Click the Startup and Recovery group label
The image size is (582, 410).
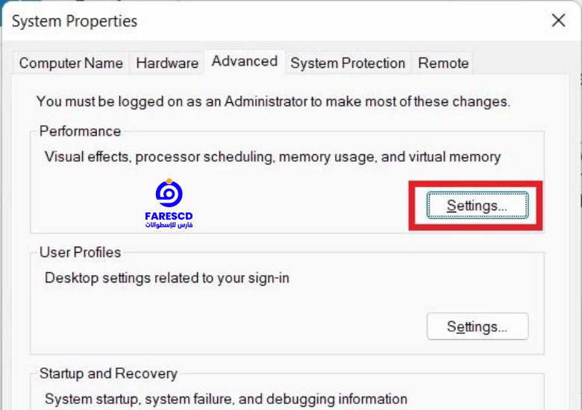point(108,373)
